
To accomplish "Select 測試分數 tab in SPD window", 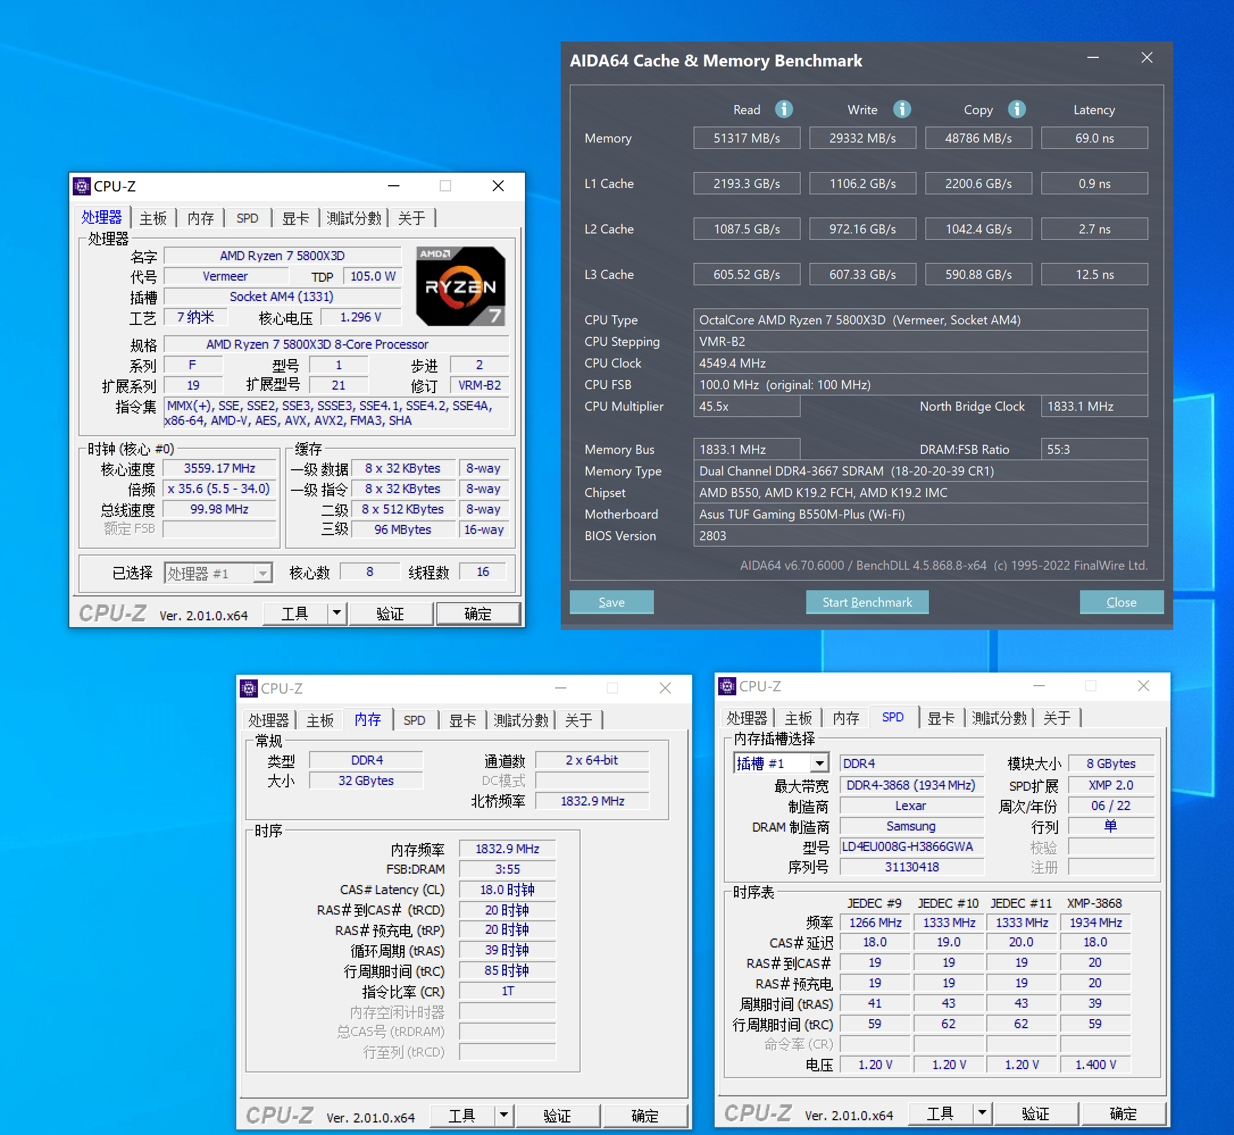I will pyautogui.click(x=999, y=718).
